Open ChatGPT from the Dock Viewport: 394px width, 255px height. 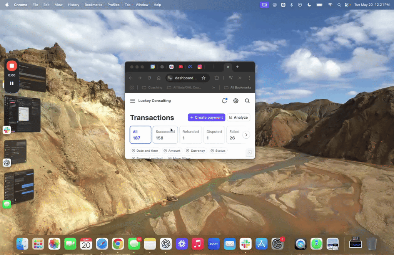pos(166,244)
